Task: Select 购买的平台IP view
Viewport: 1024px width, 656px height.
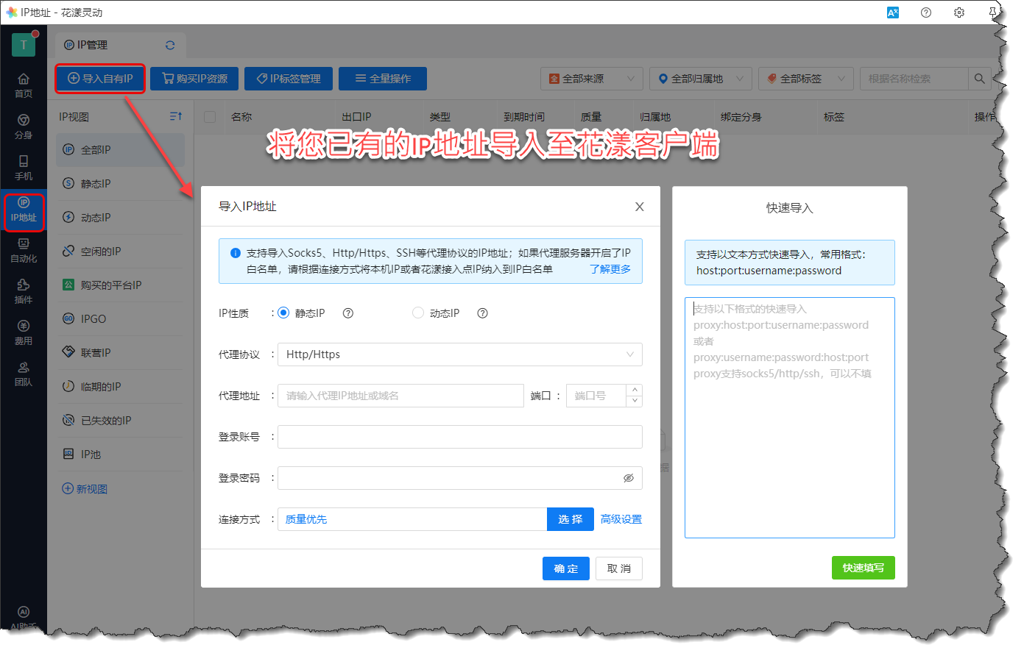Action: 120,285
